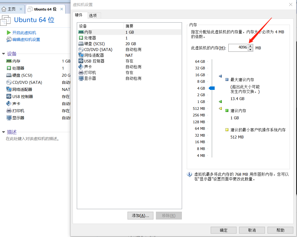
Task: Click the 设备 column header
Action: [100, 26]
